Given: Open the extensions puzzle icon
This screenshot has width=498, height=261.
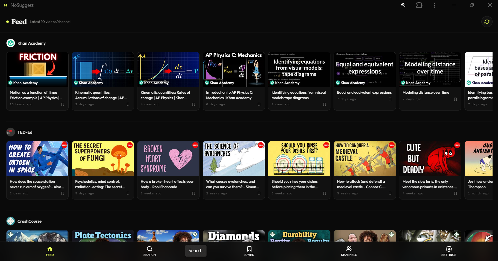Looking at the screenshot, I should (x=419, y=5).
